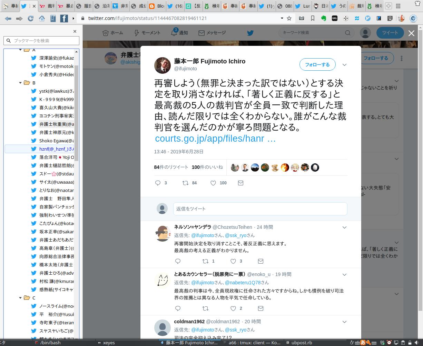Like とあるカウンセラー's reply
The width and height of the screenshot is (423, 346).
click(233, 308)
